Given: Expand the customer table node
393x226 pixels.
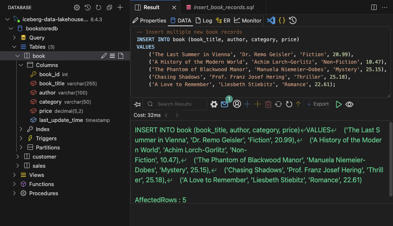Looking at the screenshot, I should [x=18, y=156].
